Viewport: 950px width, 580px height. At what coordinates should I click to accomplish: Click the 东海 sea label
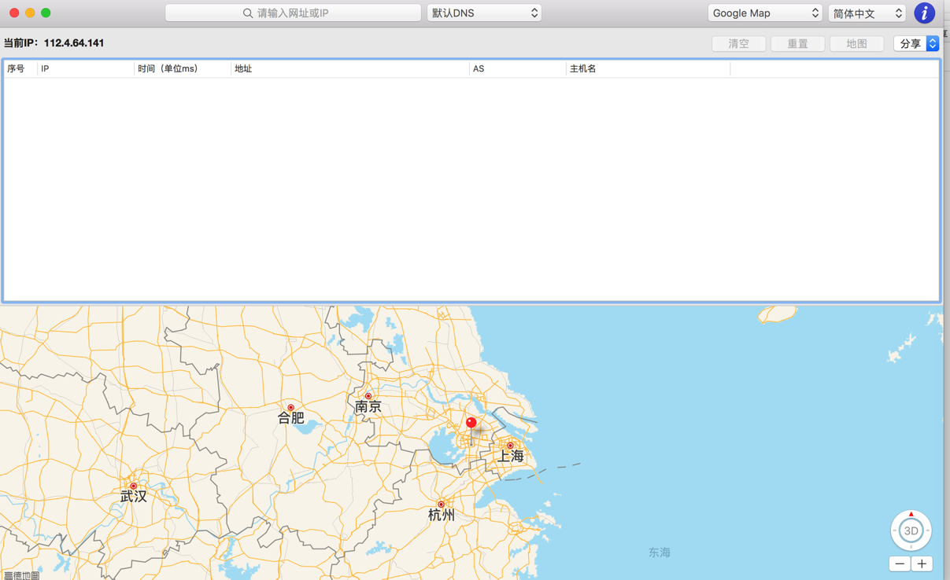pos(660,552)
